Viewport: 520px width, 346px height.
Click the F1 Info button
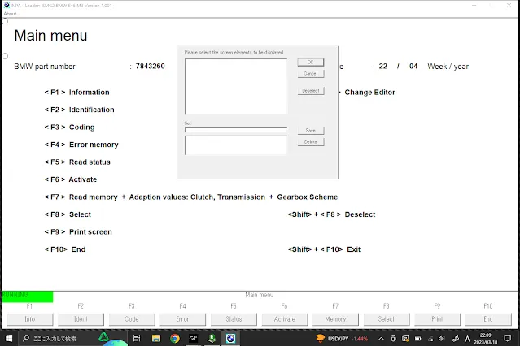click(x=30, y=319)
